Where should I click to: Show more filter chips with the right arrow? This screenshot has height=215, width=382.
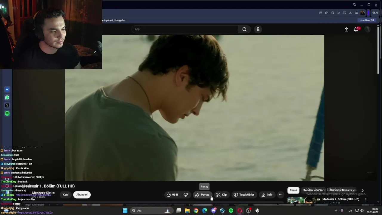pyautogui.click(x=363, y=191)
